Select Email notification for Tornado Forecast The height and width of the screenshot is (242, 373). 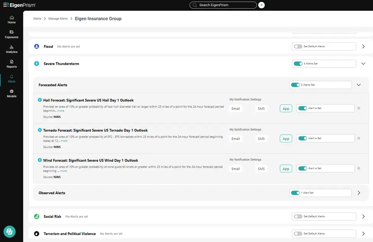236,139
